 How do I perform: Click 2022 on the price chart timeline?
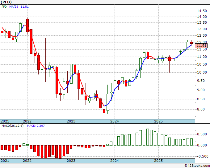(x=27, y=121)
